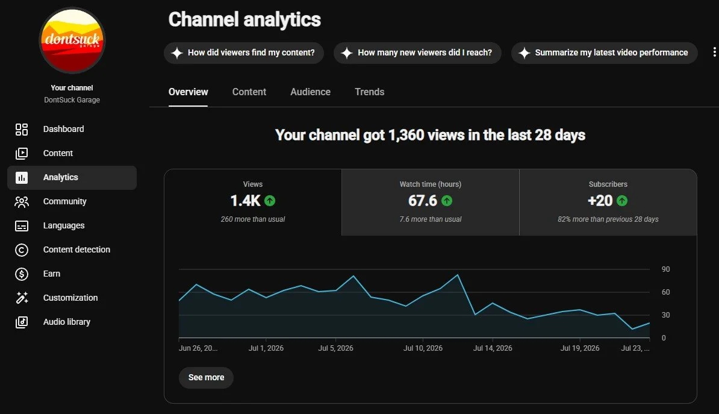This screenshot has width=719, height=414.
Task: Open Community people icon
Action: 22,201
